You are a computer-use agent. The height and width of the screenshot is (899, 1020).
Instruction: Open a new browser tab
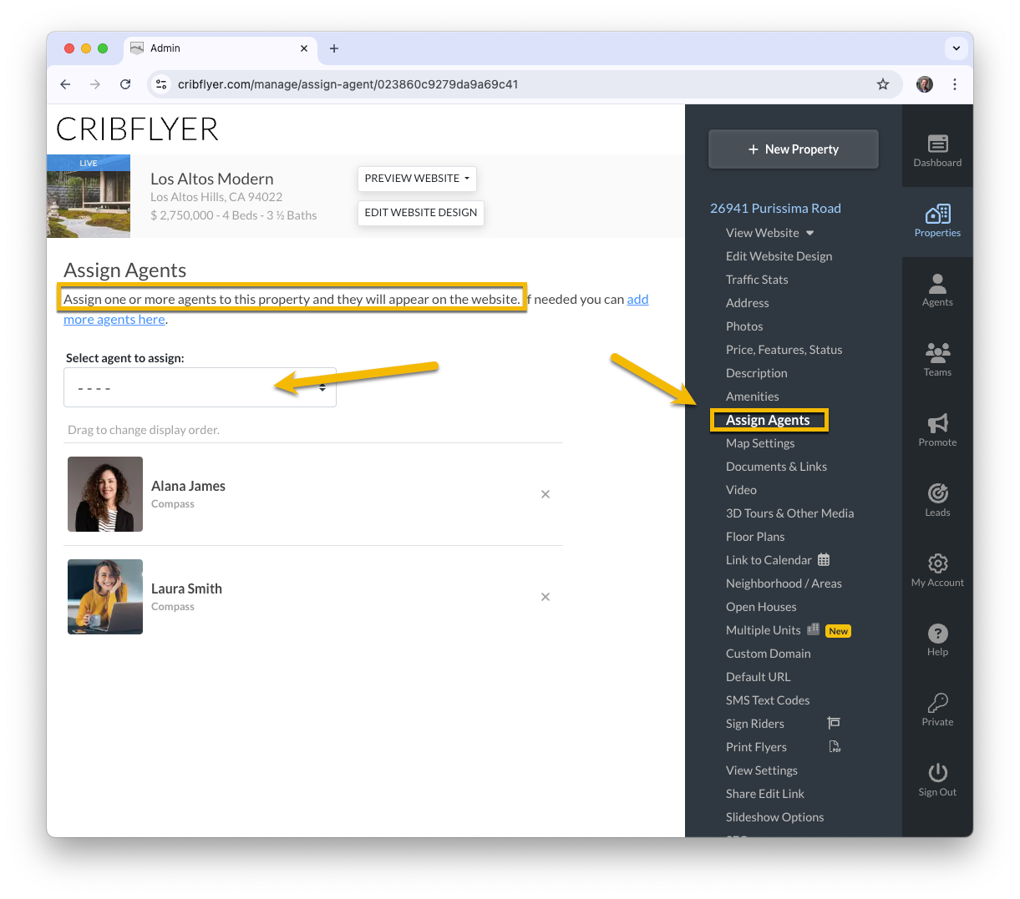(334, 48)
